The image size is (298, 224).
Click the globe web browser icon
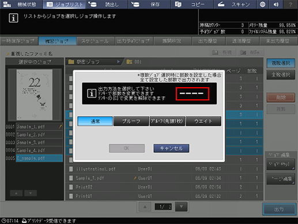(262, 4)
